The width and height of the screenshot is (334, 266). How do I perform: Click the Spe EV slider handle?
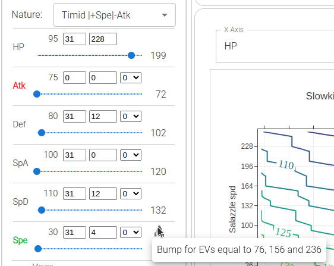click(38, 249)
